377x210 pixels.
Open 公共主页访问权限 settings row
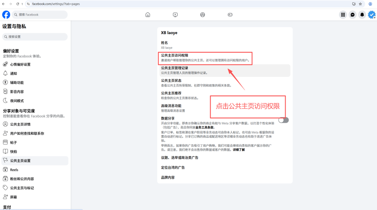click(205, 58)
